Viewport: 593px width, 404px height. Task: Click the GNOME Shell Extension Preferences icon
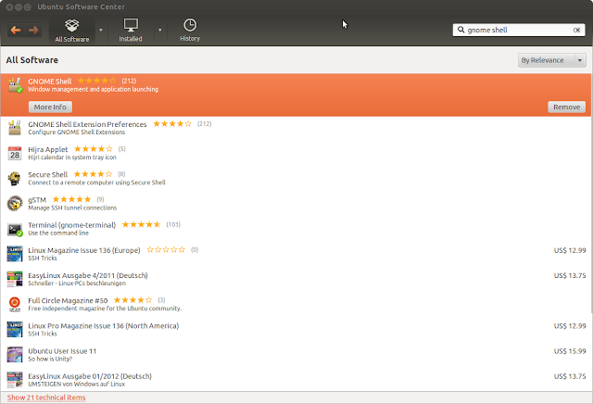tap(15, 128)
